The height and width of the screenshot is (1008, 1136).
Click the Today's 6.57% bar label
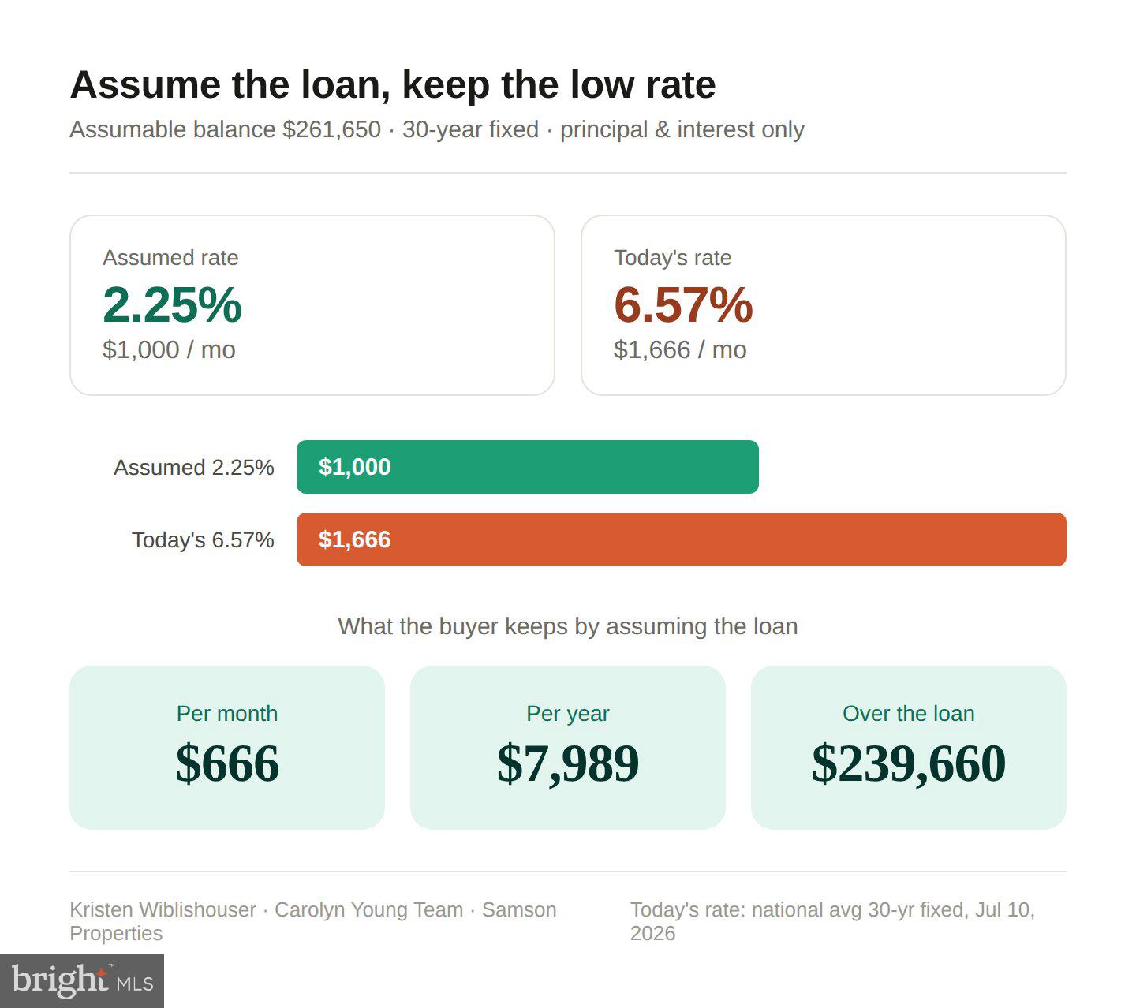click(x=203, y=540)
